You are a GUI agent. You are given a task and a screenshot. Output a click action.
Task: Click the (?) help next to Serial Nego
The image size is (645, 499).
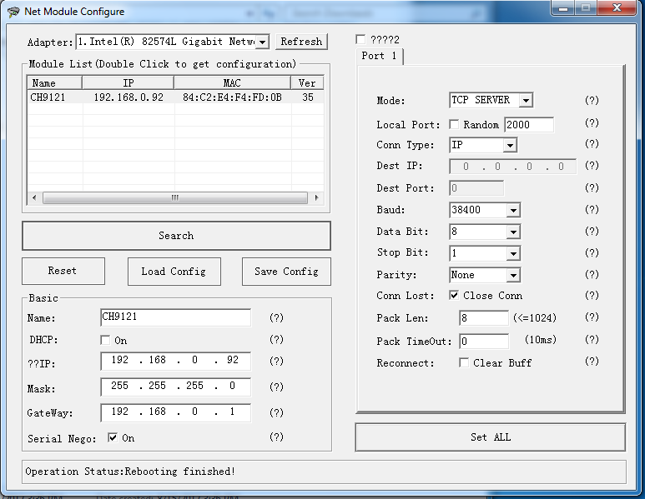(x=276, y=437)
